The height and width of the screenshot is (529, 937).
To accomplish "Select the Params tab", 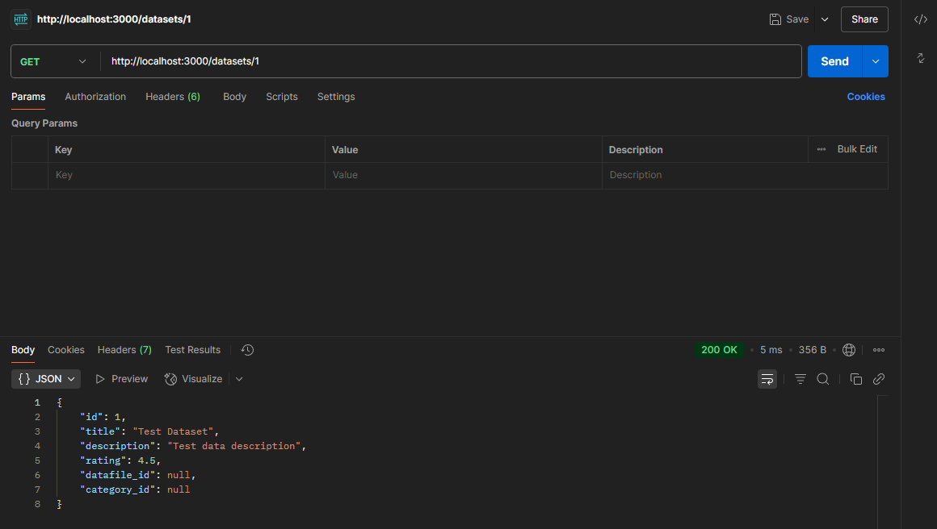I will coord(28,97).
